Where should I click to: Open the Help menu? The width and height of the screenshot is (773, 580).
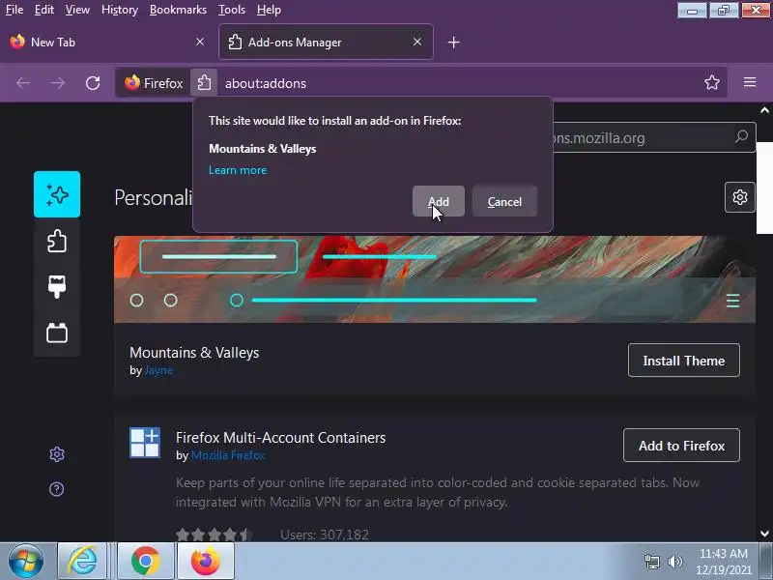click(x=269, y=10)
